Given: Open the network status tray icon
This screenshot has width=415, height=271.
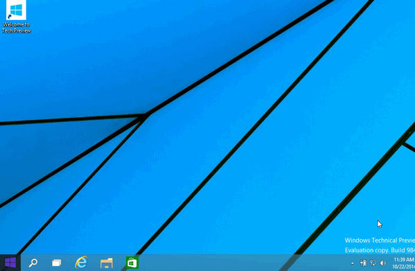Looking at the screenshot, I should [x=373, y=263].
